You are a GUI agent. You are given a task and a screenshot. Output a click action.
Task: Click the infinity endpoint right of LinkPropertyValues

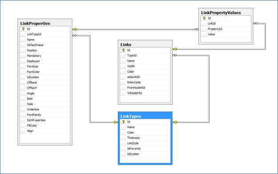point(255,23)
